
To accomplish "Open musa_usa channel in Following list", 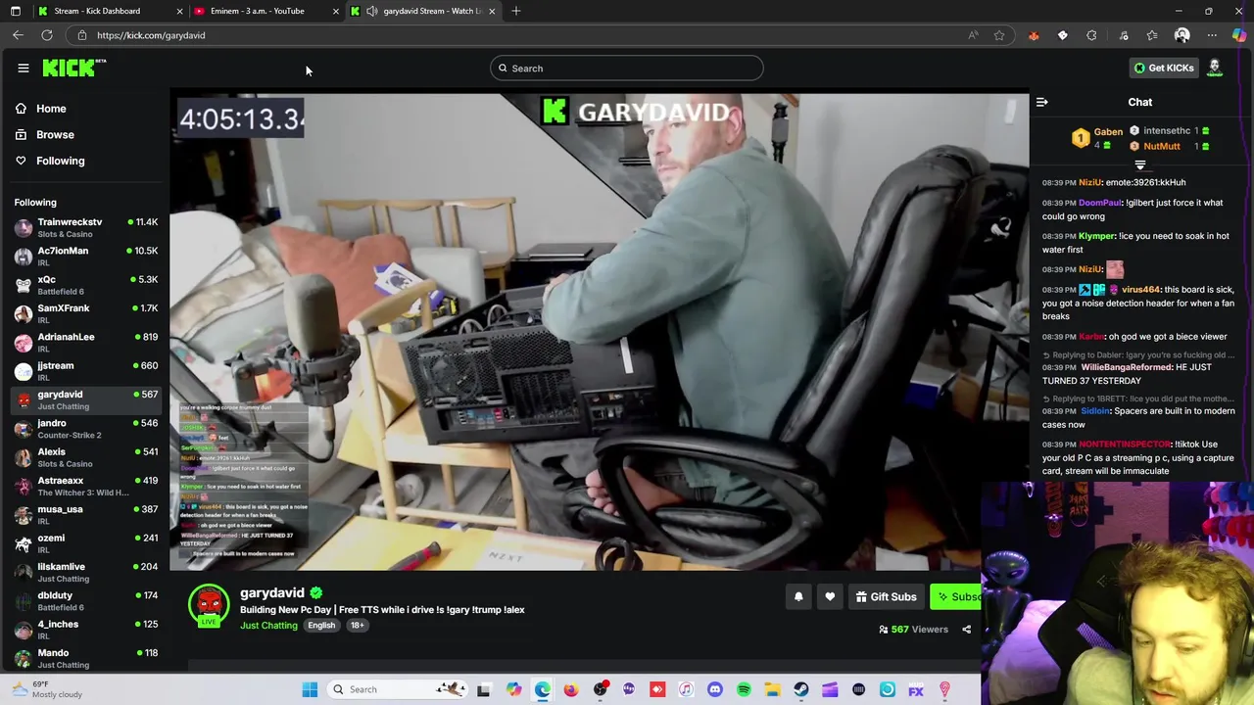I will coord(86,515).
